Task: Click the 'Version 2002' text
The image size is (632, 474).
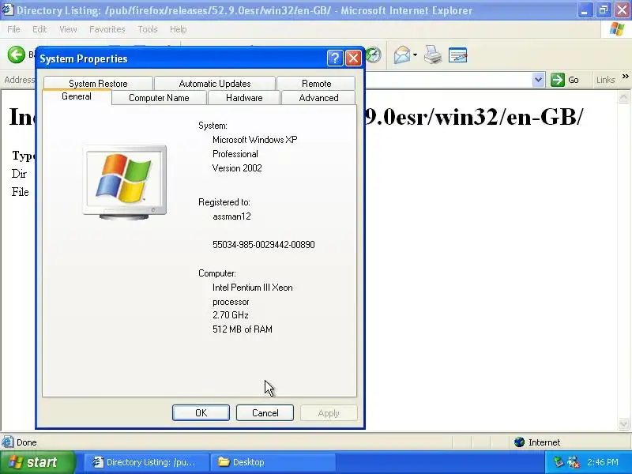Action: coord(237,168)
